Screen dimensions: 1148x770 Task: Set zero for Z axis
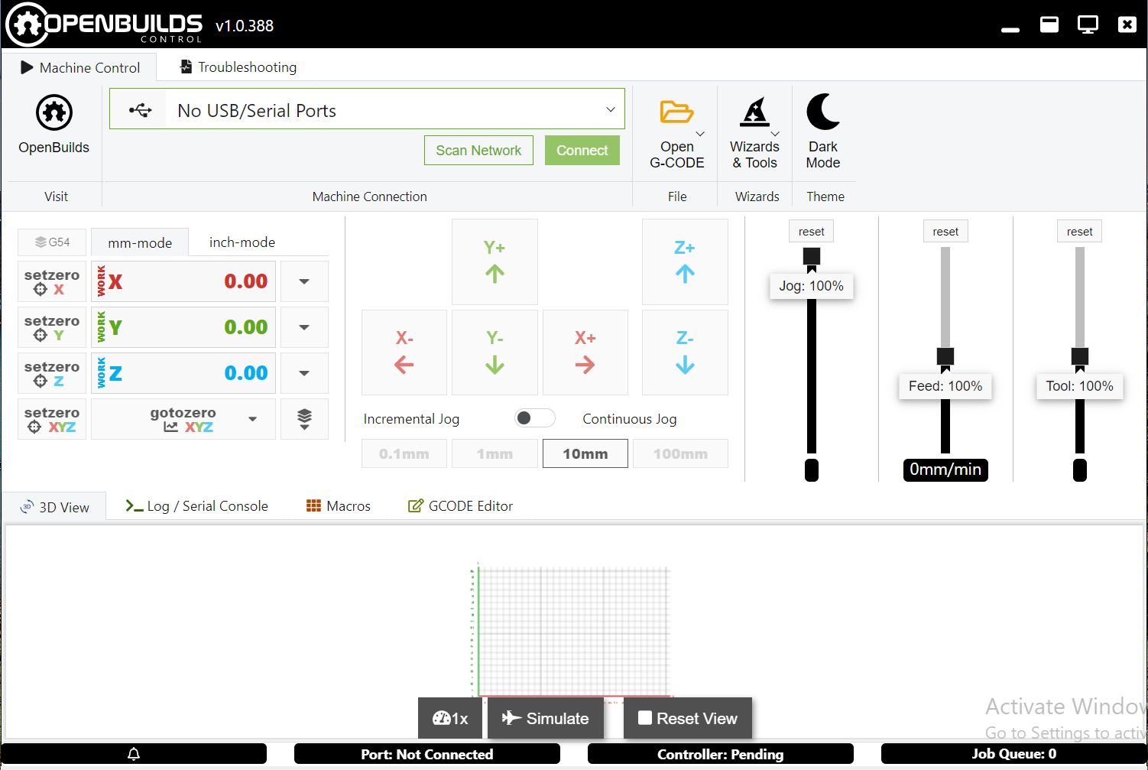pyautogui.click(x=52, y=373)
